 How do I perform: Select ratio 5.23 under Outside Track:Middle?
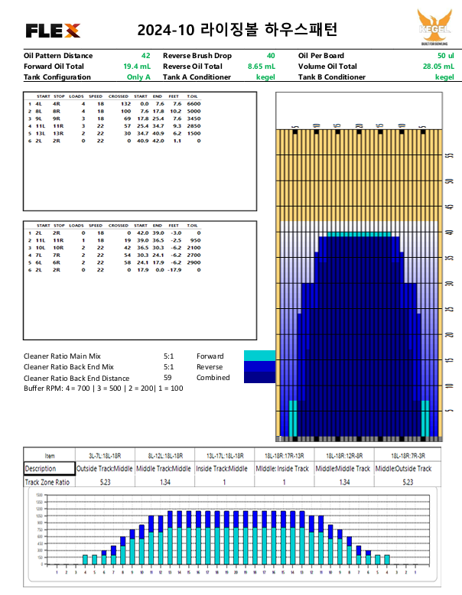tap(105, 482)
